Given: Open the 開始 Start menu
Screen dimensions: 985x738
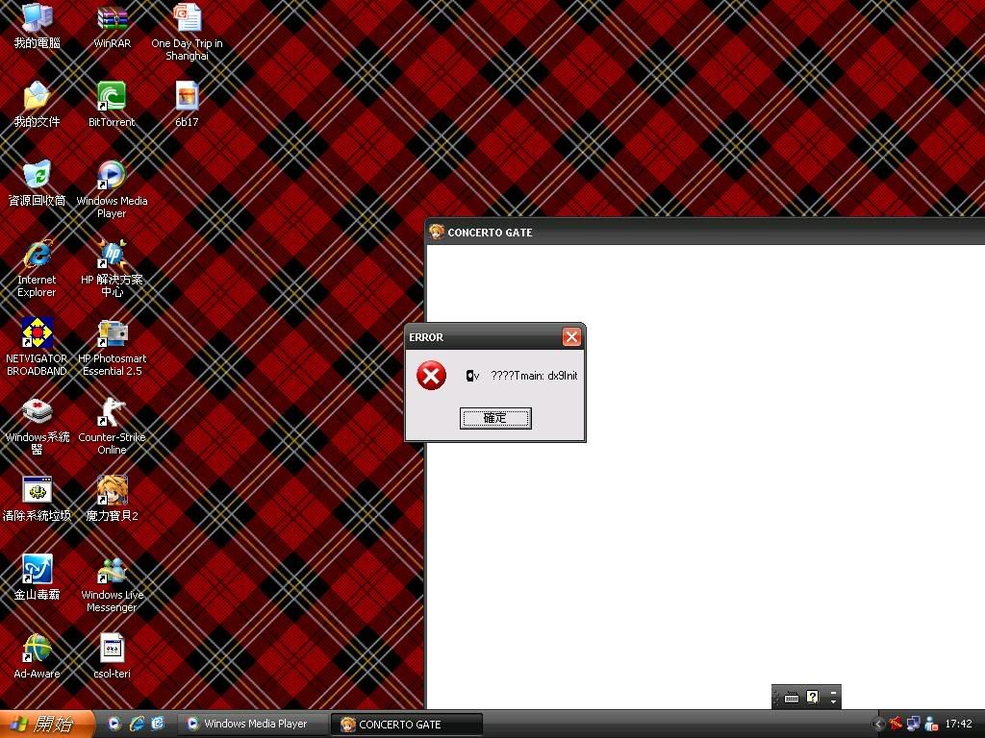Looking at the screenshot, I should click(x=46, y=724).
